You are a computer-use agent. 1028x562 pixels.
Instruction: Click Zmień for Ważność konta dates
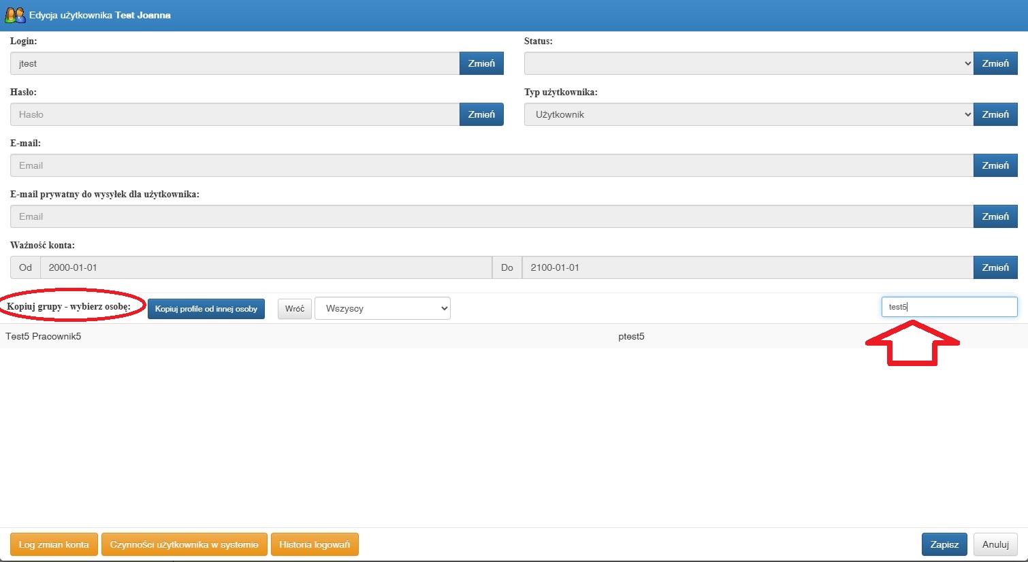[x=995, y=267]
